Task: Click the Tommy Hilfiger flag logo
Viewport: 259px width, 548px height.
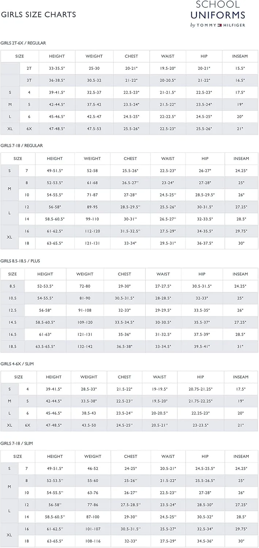Action: 220,25
